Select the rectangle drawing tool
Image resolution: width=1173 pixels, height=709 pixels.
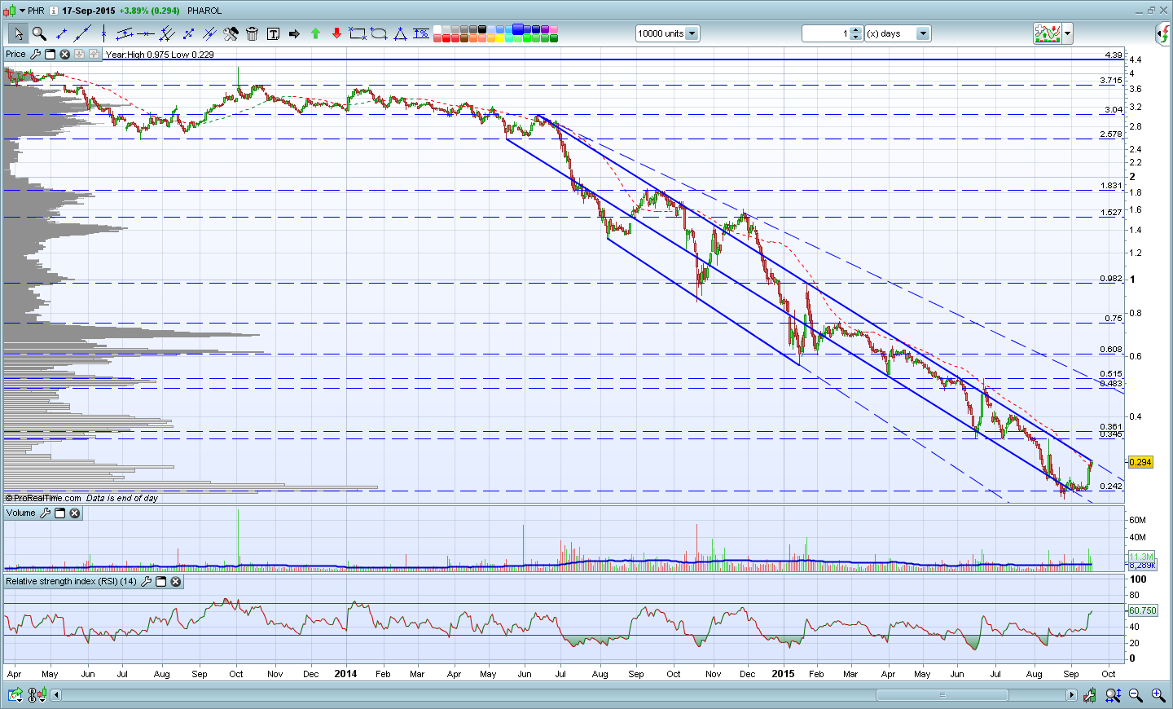(358, 33)
